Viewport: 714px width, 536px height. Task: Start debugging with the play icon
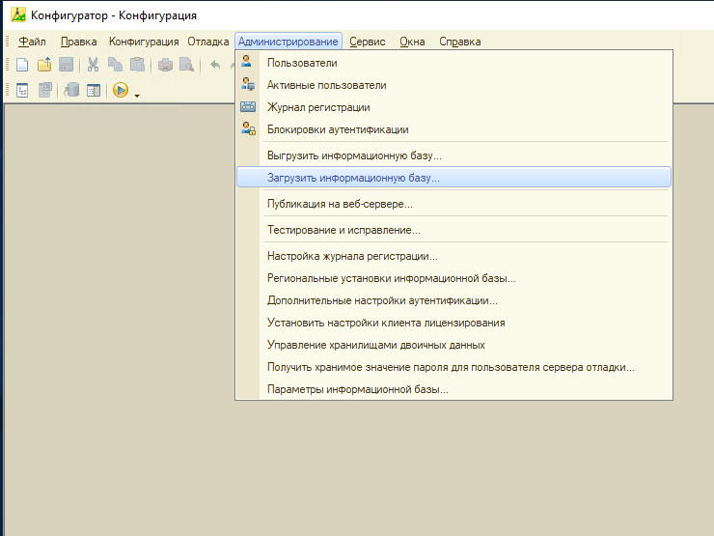pyautogui.click(x=121, y=90)
